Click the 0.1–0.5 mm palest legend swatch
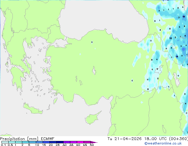The height and width of the screenshot is (146, 188). pyautogui.click(x=5, y=142)
